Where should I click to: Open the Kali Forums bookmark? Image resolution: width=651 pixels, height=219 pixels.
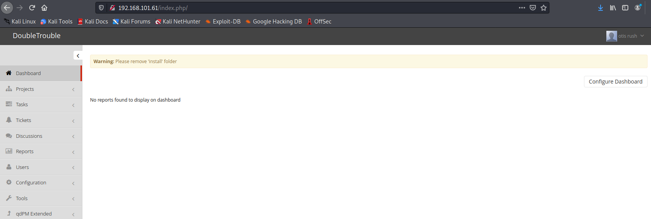pos(132,22)
